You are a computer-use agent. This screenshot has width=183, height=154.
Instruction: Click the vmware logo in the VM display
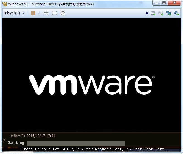point(92,85)
